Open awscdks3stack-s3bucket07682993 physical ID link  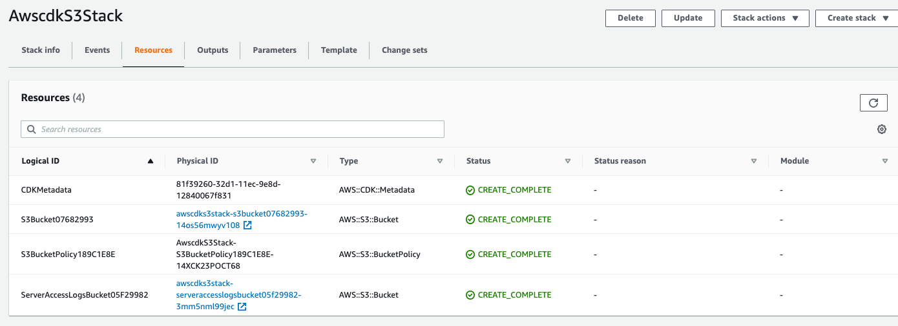[242, 220]
